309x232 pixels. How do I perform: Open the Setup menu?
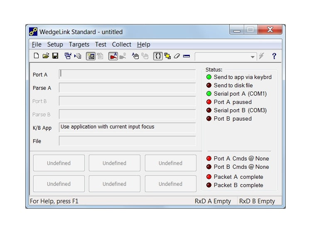pyautogui.click(x=55, y=44)
